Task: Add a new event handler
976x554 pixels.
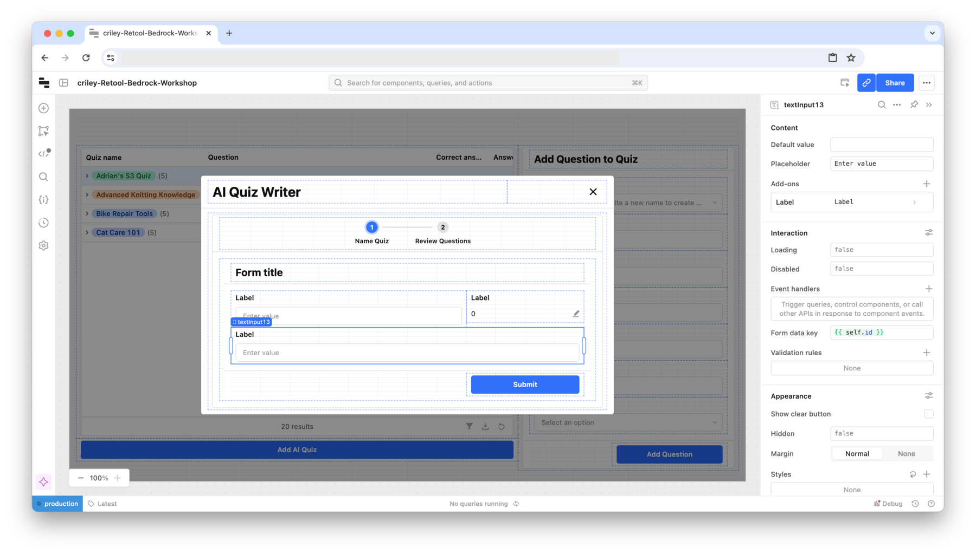Action: point(929,289)
